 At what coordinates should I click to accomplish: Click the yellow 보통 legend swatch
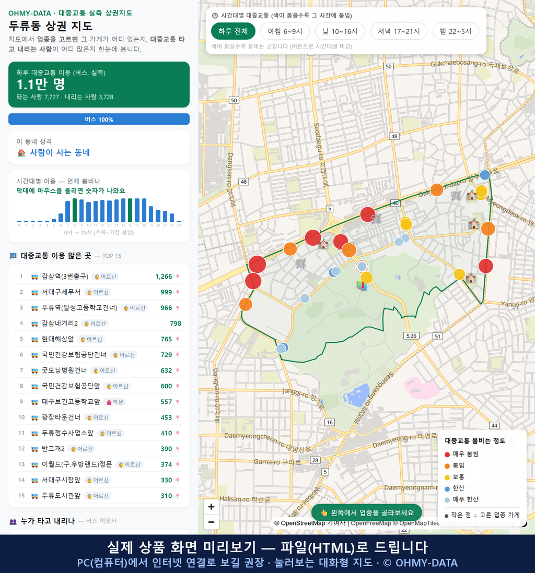point(447,477)
